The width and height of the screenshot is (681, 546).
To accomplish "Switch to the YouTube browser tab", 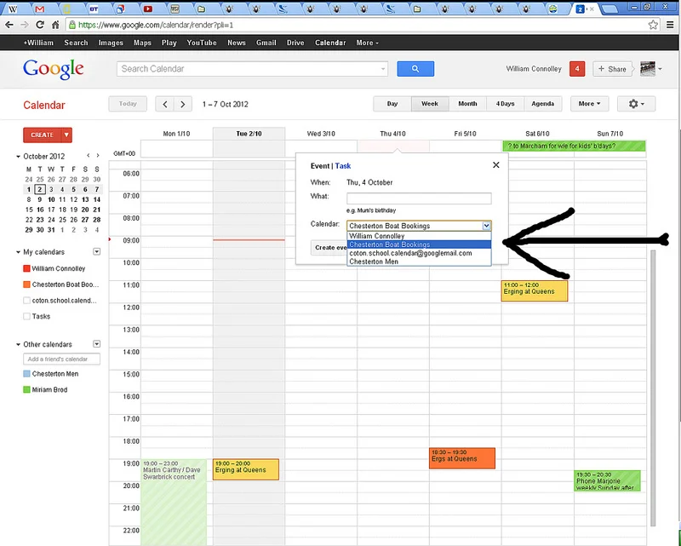I will coord(147,9).
